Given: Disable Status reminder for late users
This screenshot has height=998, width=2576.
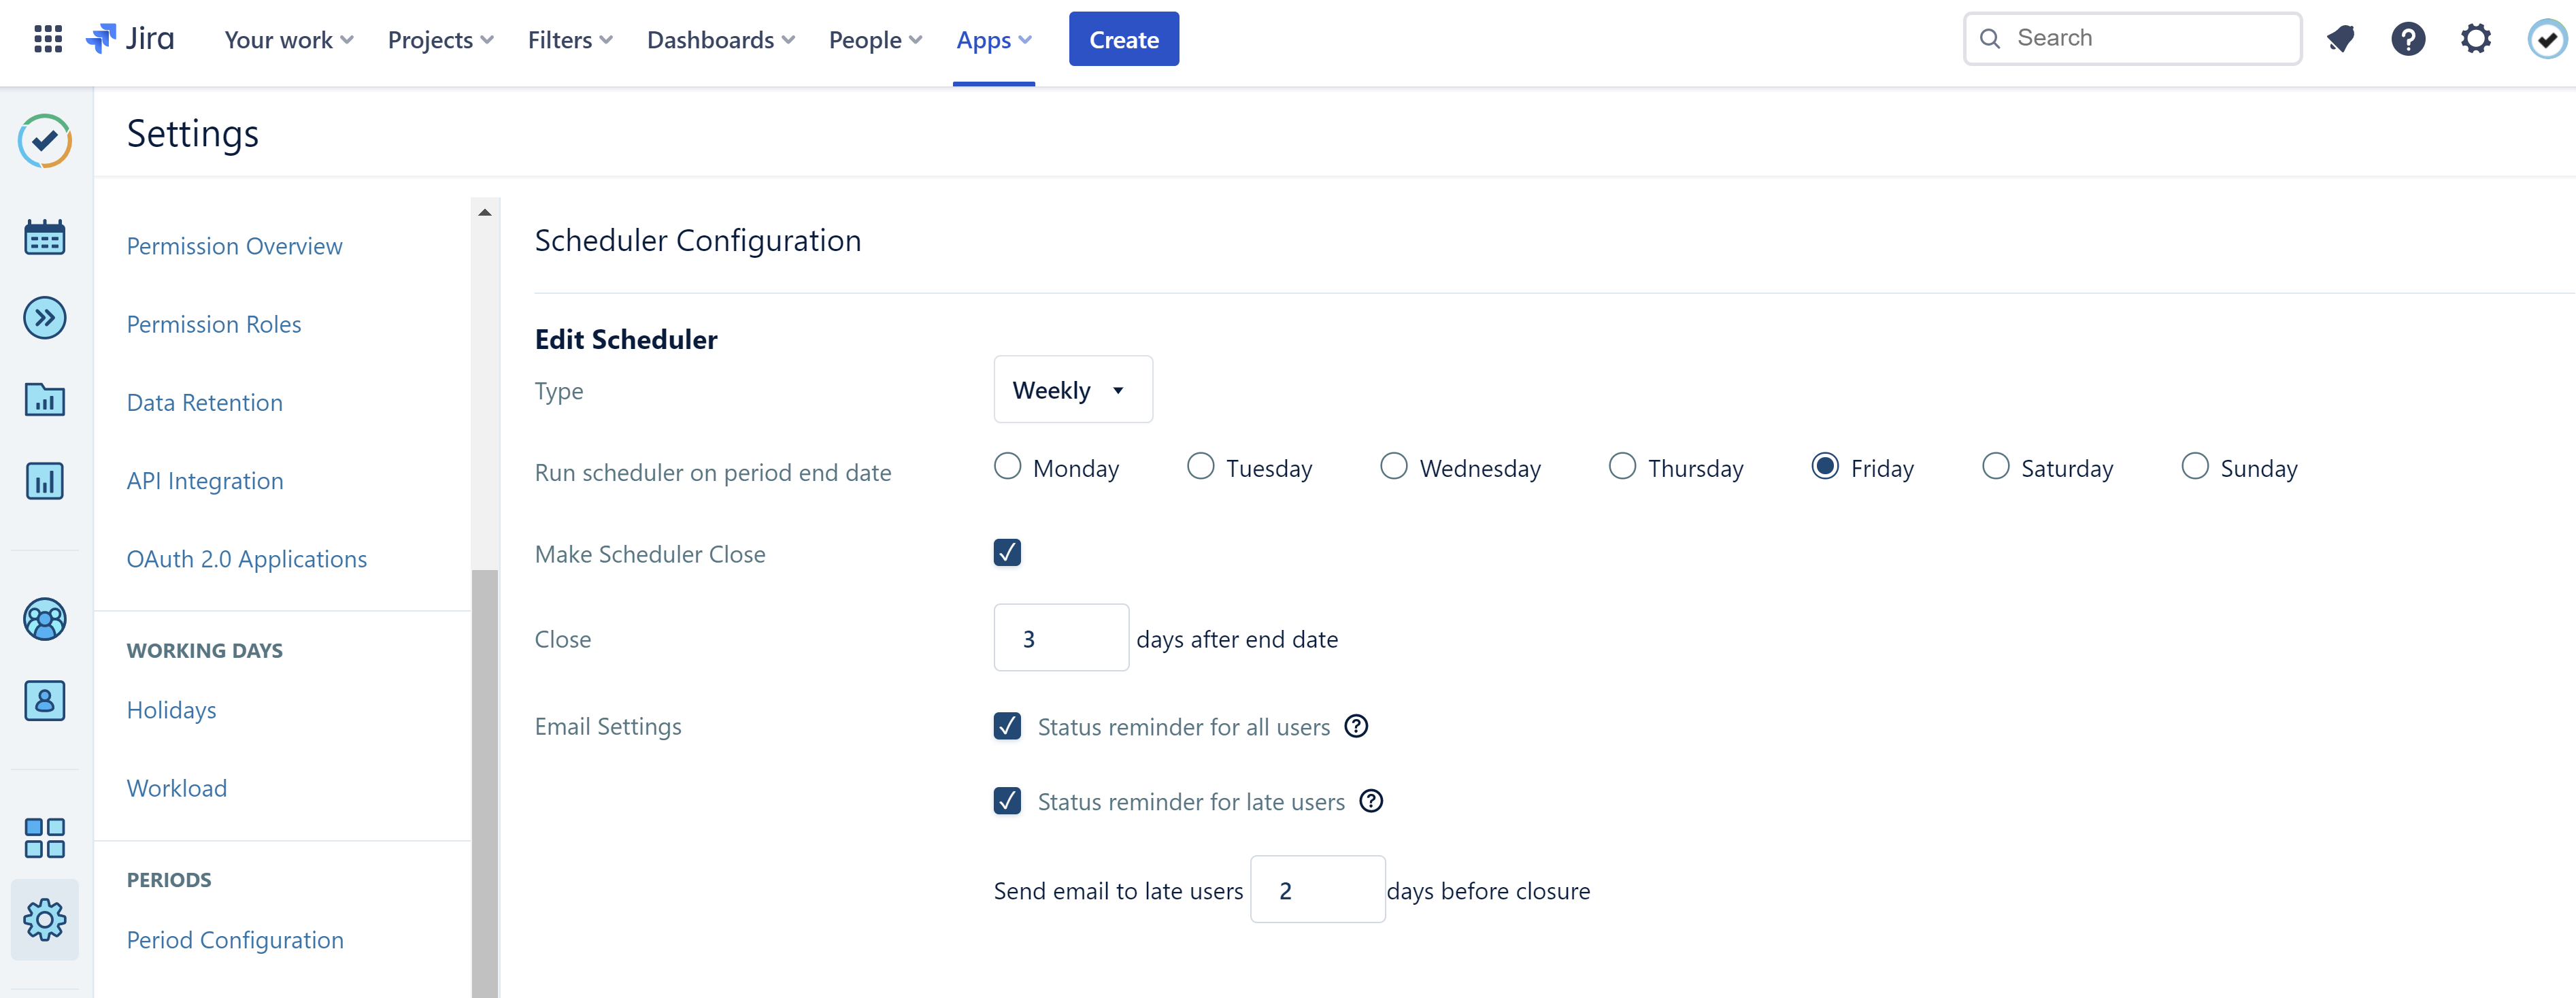Looking at the screenshot, I should tap(1007, 800).
